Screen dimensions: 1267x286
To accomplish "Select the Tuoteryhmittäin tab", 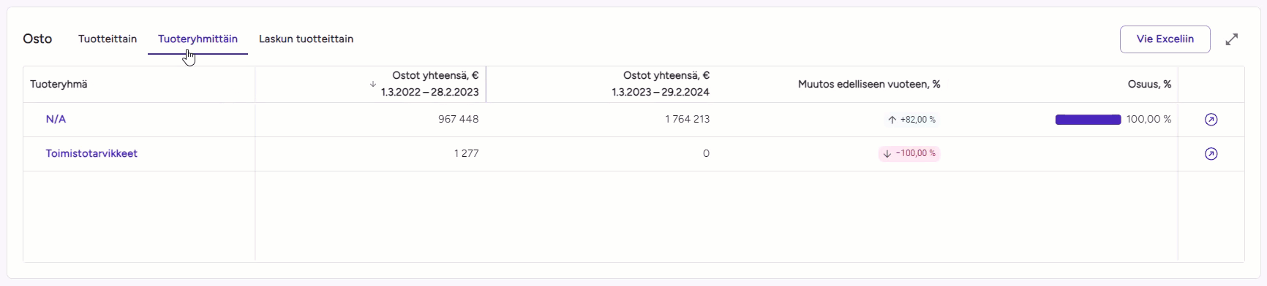I will click(198, 39).
